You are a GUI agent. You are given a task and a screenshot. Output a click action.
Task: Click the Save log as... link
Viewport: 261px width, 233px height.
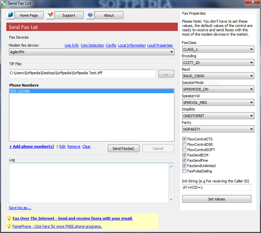point(20,208)
